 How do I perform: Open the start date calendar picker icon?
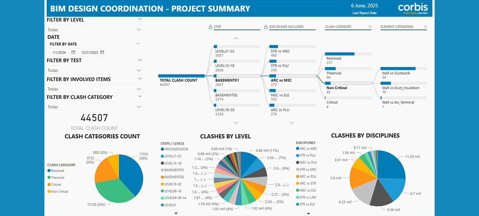click(x=73, y=52)
